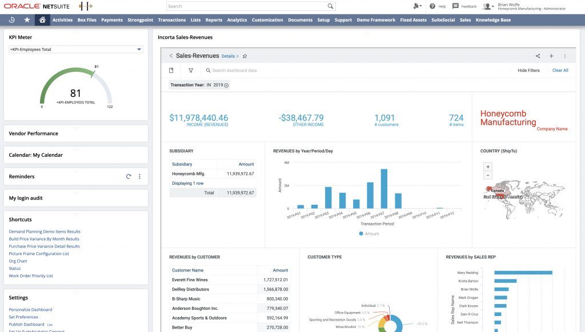Zoom in on the Country map
585x332 pixels.
(x=488, y=167)
